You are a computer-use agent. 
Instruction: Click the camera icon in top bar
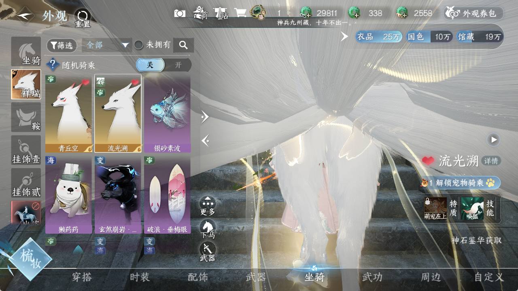(180, 13)
